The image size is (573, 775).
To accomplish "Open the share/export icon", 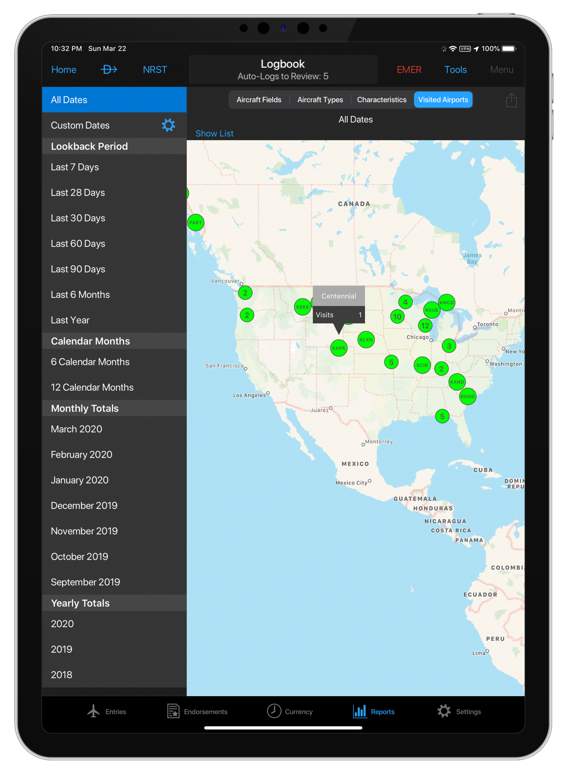I will [x=511, y=100].
